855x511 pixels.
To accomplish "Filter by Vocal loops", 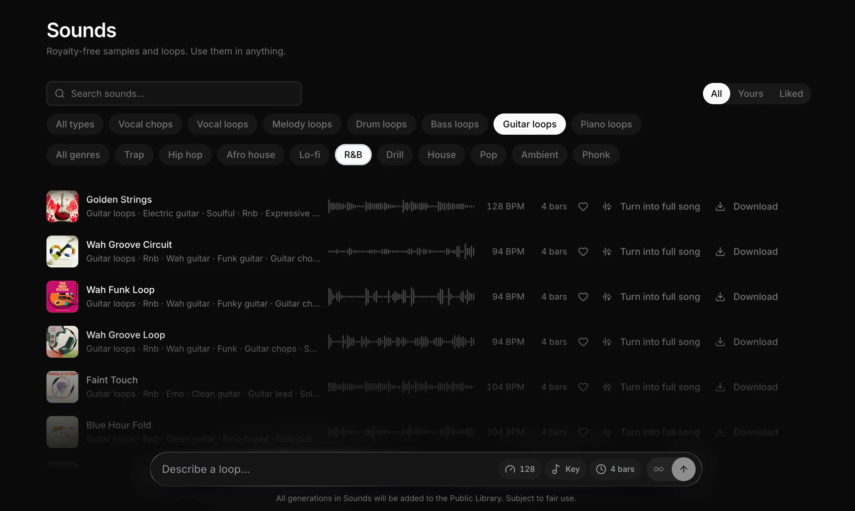I will pyautogui.click(x=222, y=124).
